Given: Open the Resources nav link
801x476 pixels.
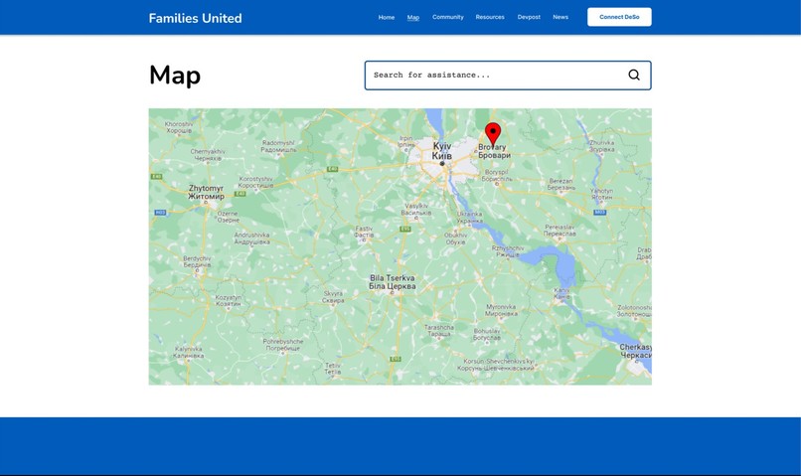Looking at the screenshot, I should click(x=490, y=17).
